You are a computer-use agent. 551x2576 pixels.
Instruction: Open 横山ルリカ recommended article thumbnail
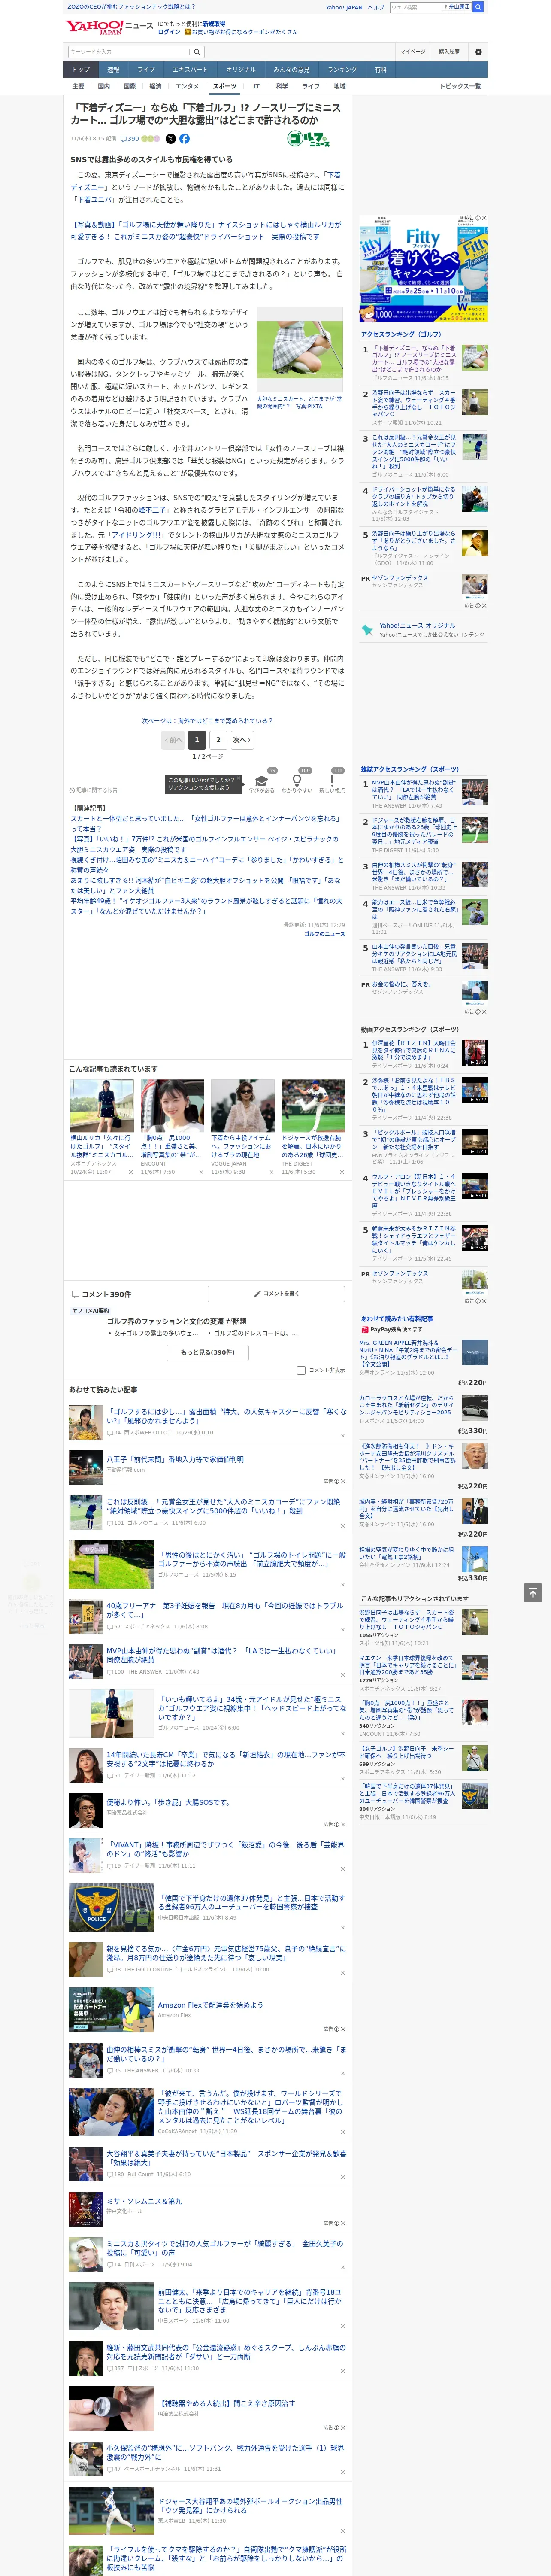click(x=102, y=1106)
